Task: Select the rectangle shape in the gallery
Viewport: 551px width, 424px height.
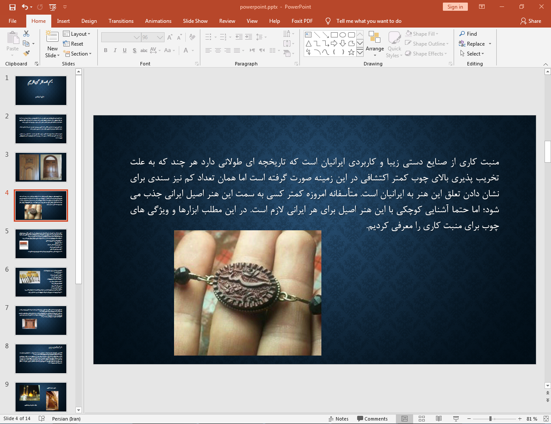Action: [334, 35]
